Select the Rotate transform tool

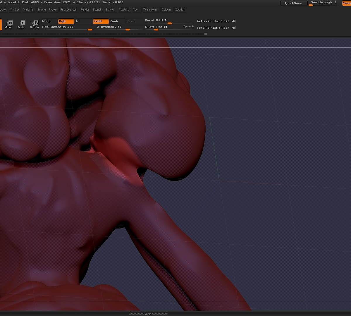click(x=35, y=24)
